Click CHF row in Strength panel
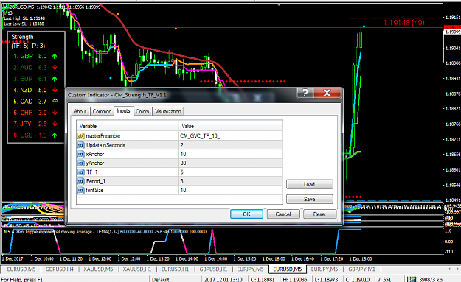The width and height of the screenshot is (461, 282). coord(35,113)
